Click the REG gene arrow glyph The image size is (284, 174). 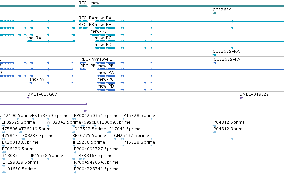[83, 6]
